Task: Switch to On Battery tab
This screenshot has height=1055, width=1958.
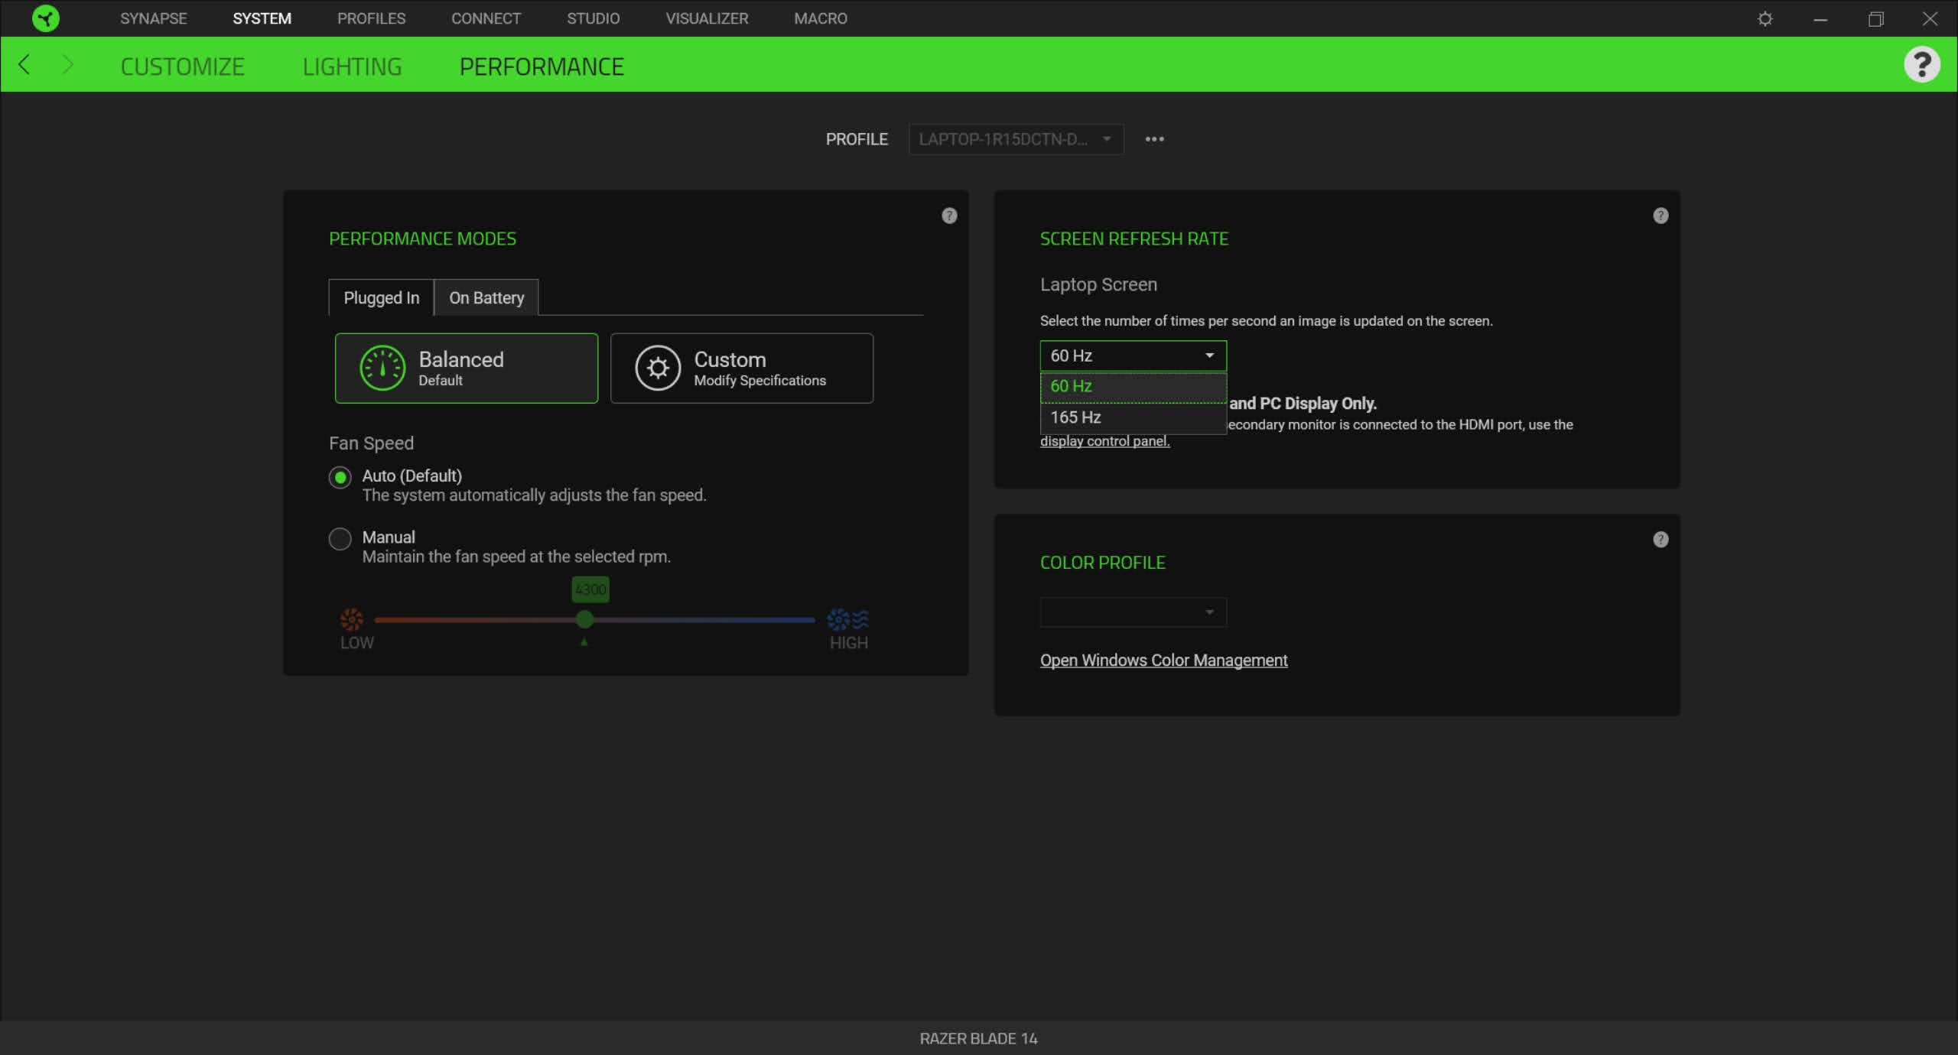Action: click(x=486, y=298)
